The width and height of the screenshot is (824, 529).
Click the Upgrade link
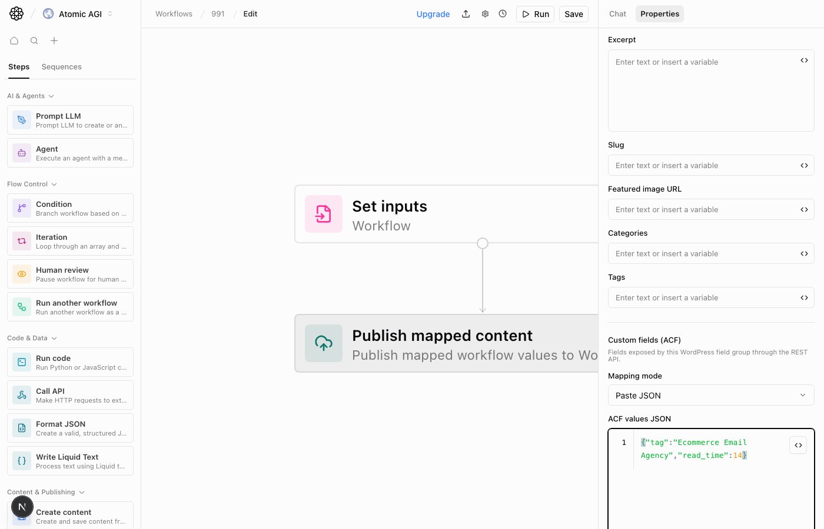pyautogui.click(x=433, y=14)
